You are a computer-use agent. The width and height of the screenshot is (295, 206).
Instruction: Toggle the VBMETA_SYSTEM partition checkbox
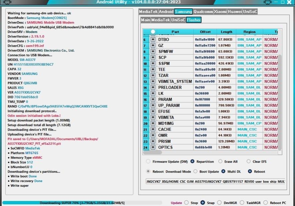pos(153,81)
